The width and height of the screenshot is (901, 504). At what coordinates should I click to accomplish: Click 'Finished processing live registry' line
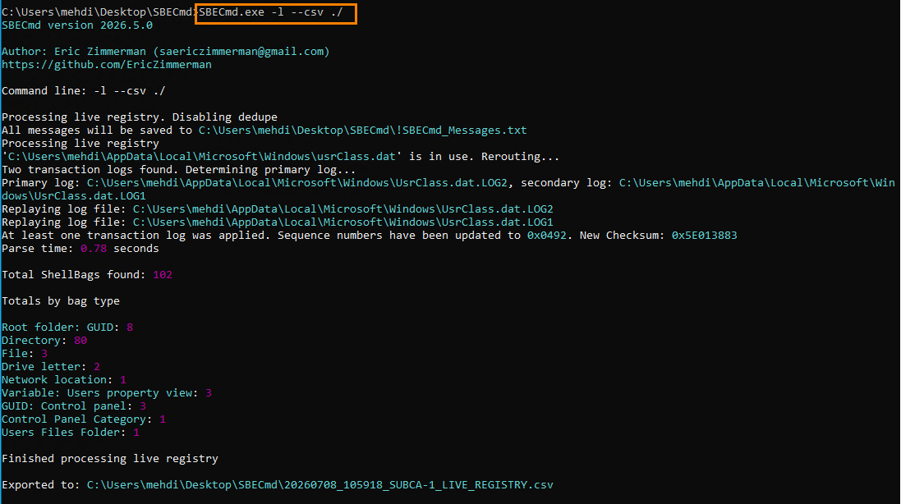pyautogui.click(x=110, y=459)
